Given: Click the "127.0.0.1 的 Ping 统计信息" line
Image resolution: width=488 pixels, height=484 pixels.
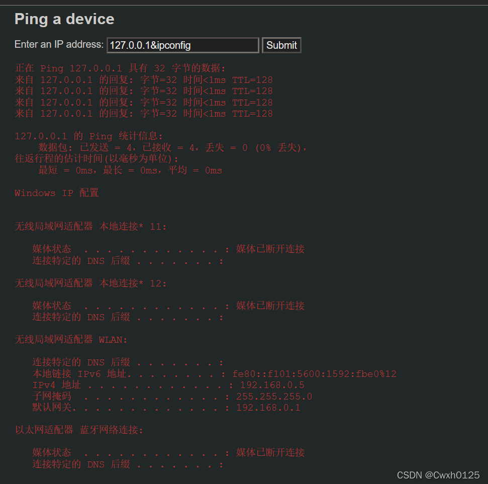Looking at the screenshot, I should click(x=88, y=136).
